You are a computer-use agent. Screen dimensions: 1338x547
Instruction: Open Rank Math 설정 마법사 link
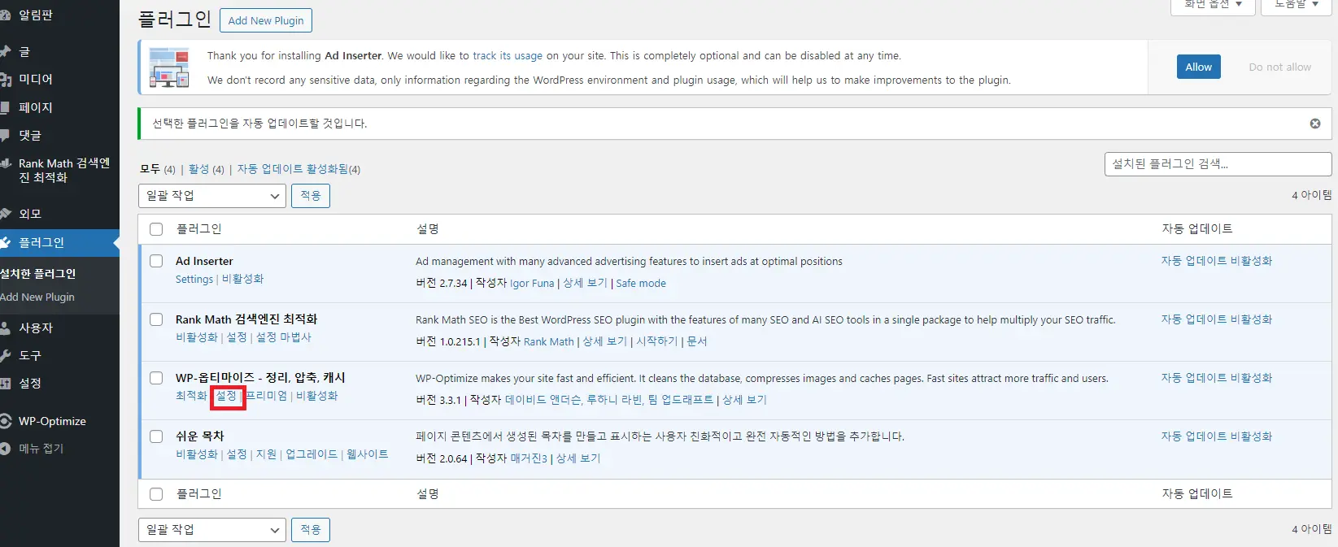[284, 337]
